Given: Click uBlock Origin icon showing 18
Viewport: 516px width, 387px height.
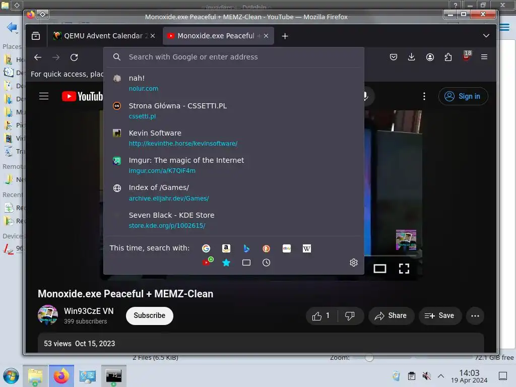Looking at the screenshot, I should 466,56.
